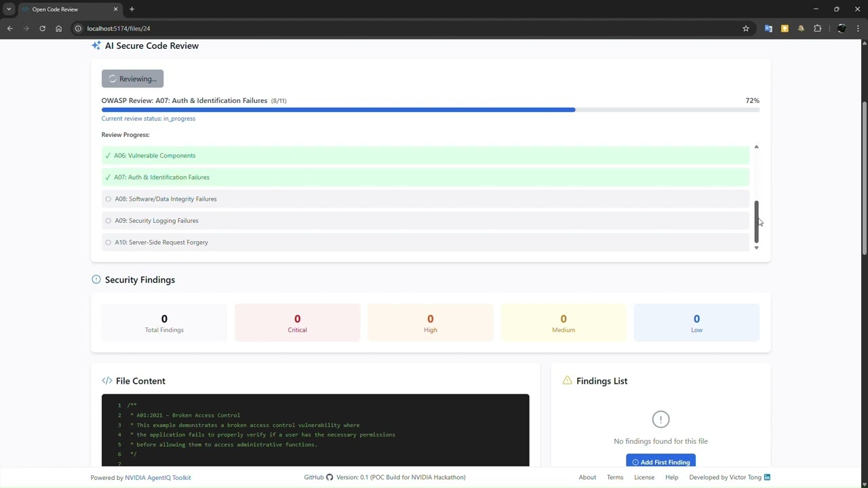Click A08: Software/Data Integrity Failures row
868x488 pixels.
tap(425, 199)
